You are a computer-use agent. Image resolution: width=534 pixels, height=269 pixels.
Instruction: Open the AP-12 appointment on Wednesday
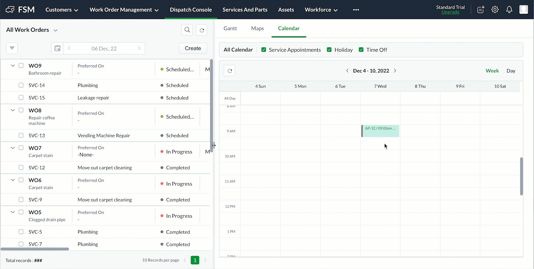click(380, 131)
